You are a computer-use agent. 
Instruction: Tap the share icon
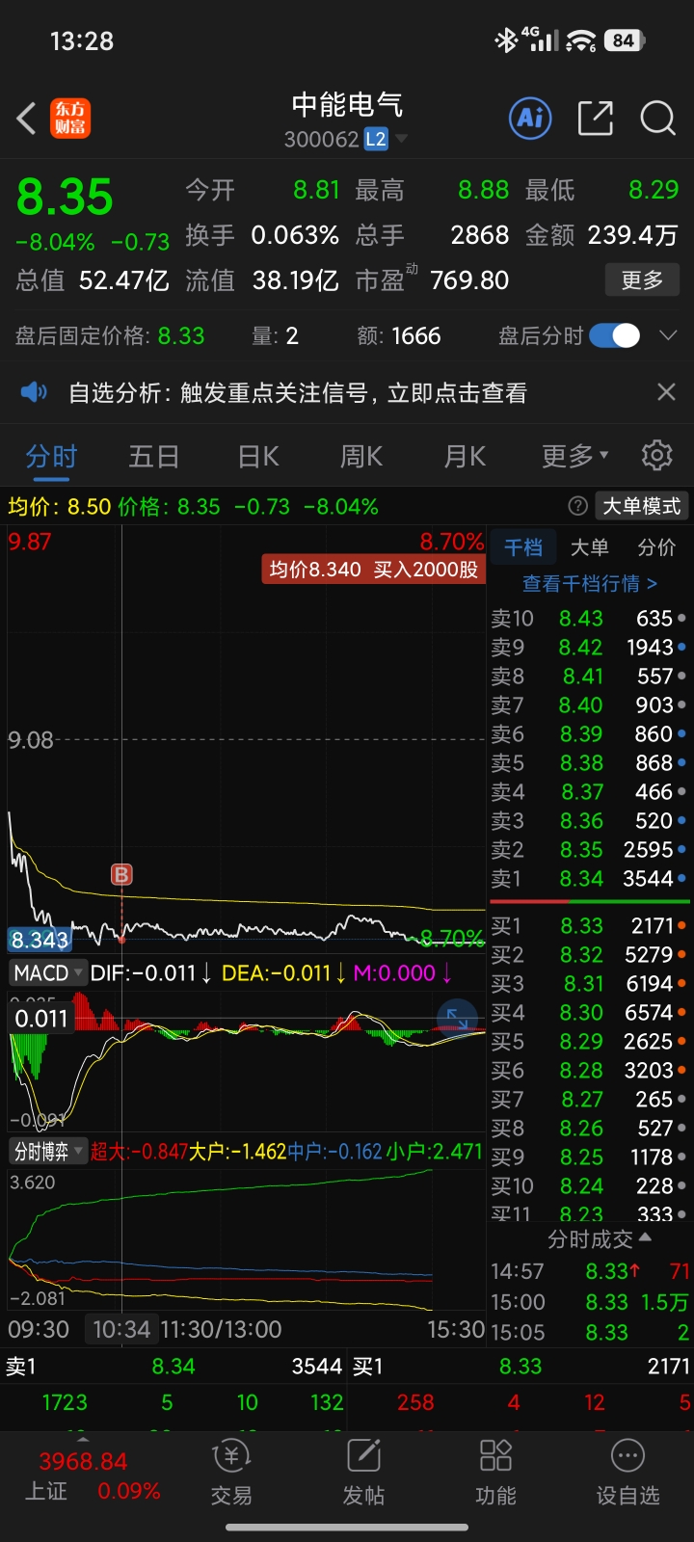[x=595, y=118]
